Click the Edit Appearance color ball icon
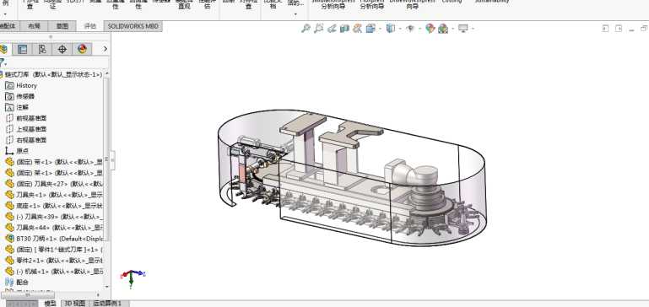The height and width of the screenshot is (307, 649). pyautogui.click(x=430, y=29)
